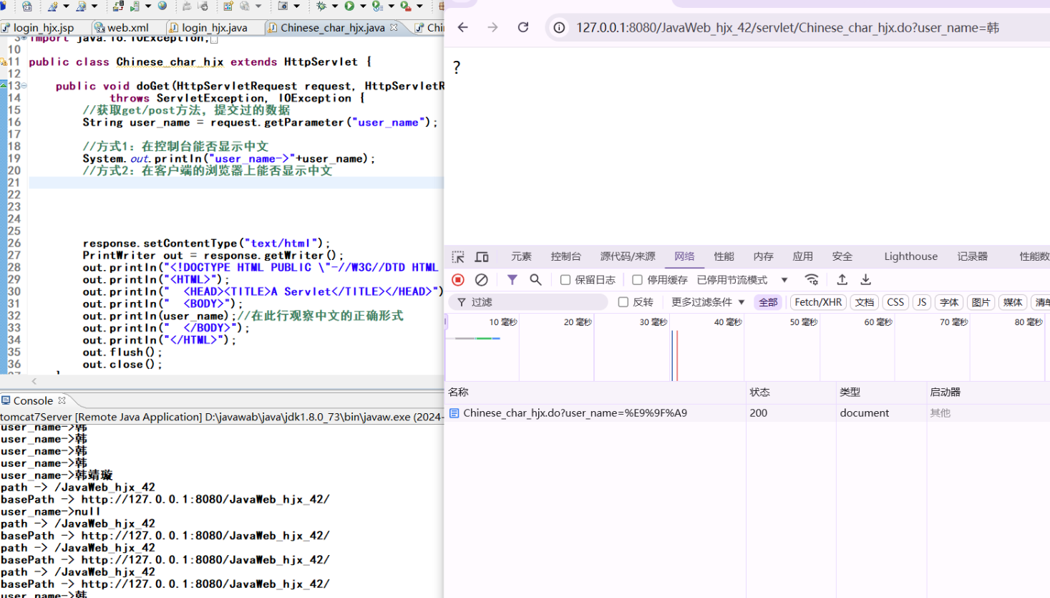Expand 更多过滤条件 dropdown
The width and height of the screenshot is (1050, 598).
coord(708,302)
